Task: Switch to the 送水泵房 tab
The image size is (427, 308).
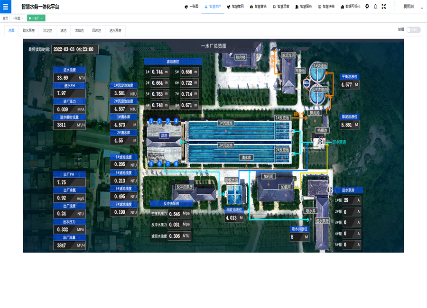Action: click(x=115, y=30)
